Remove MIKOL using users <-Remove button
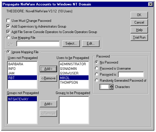 [x=48, y=78]
